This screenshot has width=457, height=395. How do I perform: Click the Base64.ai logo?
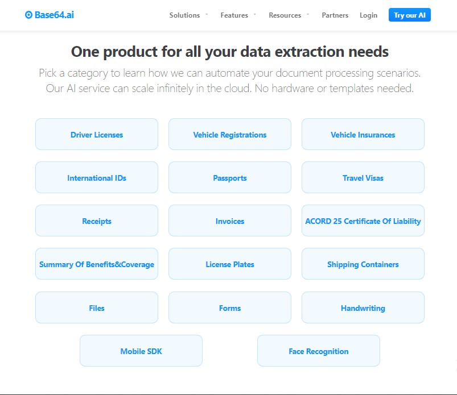point(50,15)
